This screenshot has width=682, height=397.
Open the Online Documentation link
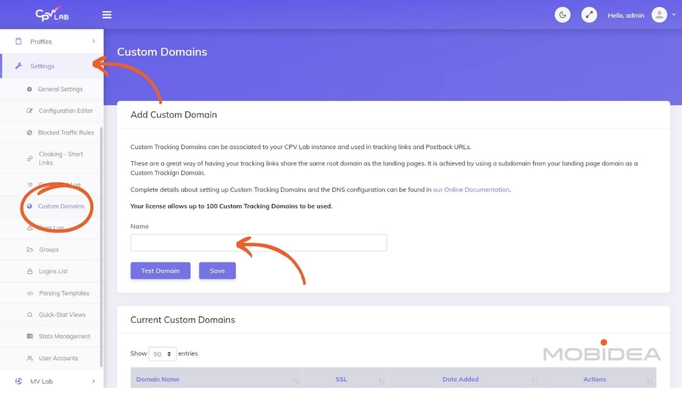point(471,189)
